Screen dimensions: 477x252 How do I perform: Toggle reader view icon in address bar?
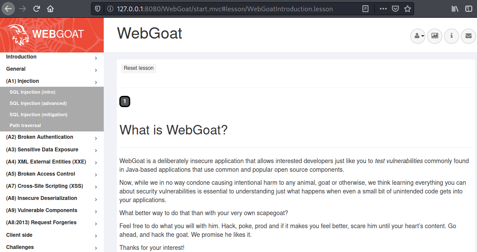point(365,9)
